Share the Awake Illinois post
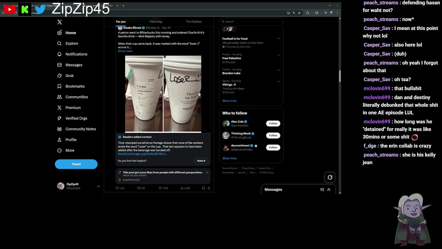Image resolution: width=442 pixels, height=249 pixels. pyautogui.click(x=209, y=188)
